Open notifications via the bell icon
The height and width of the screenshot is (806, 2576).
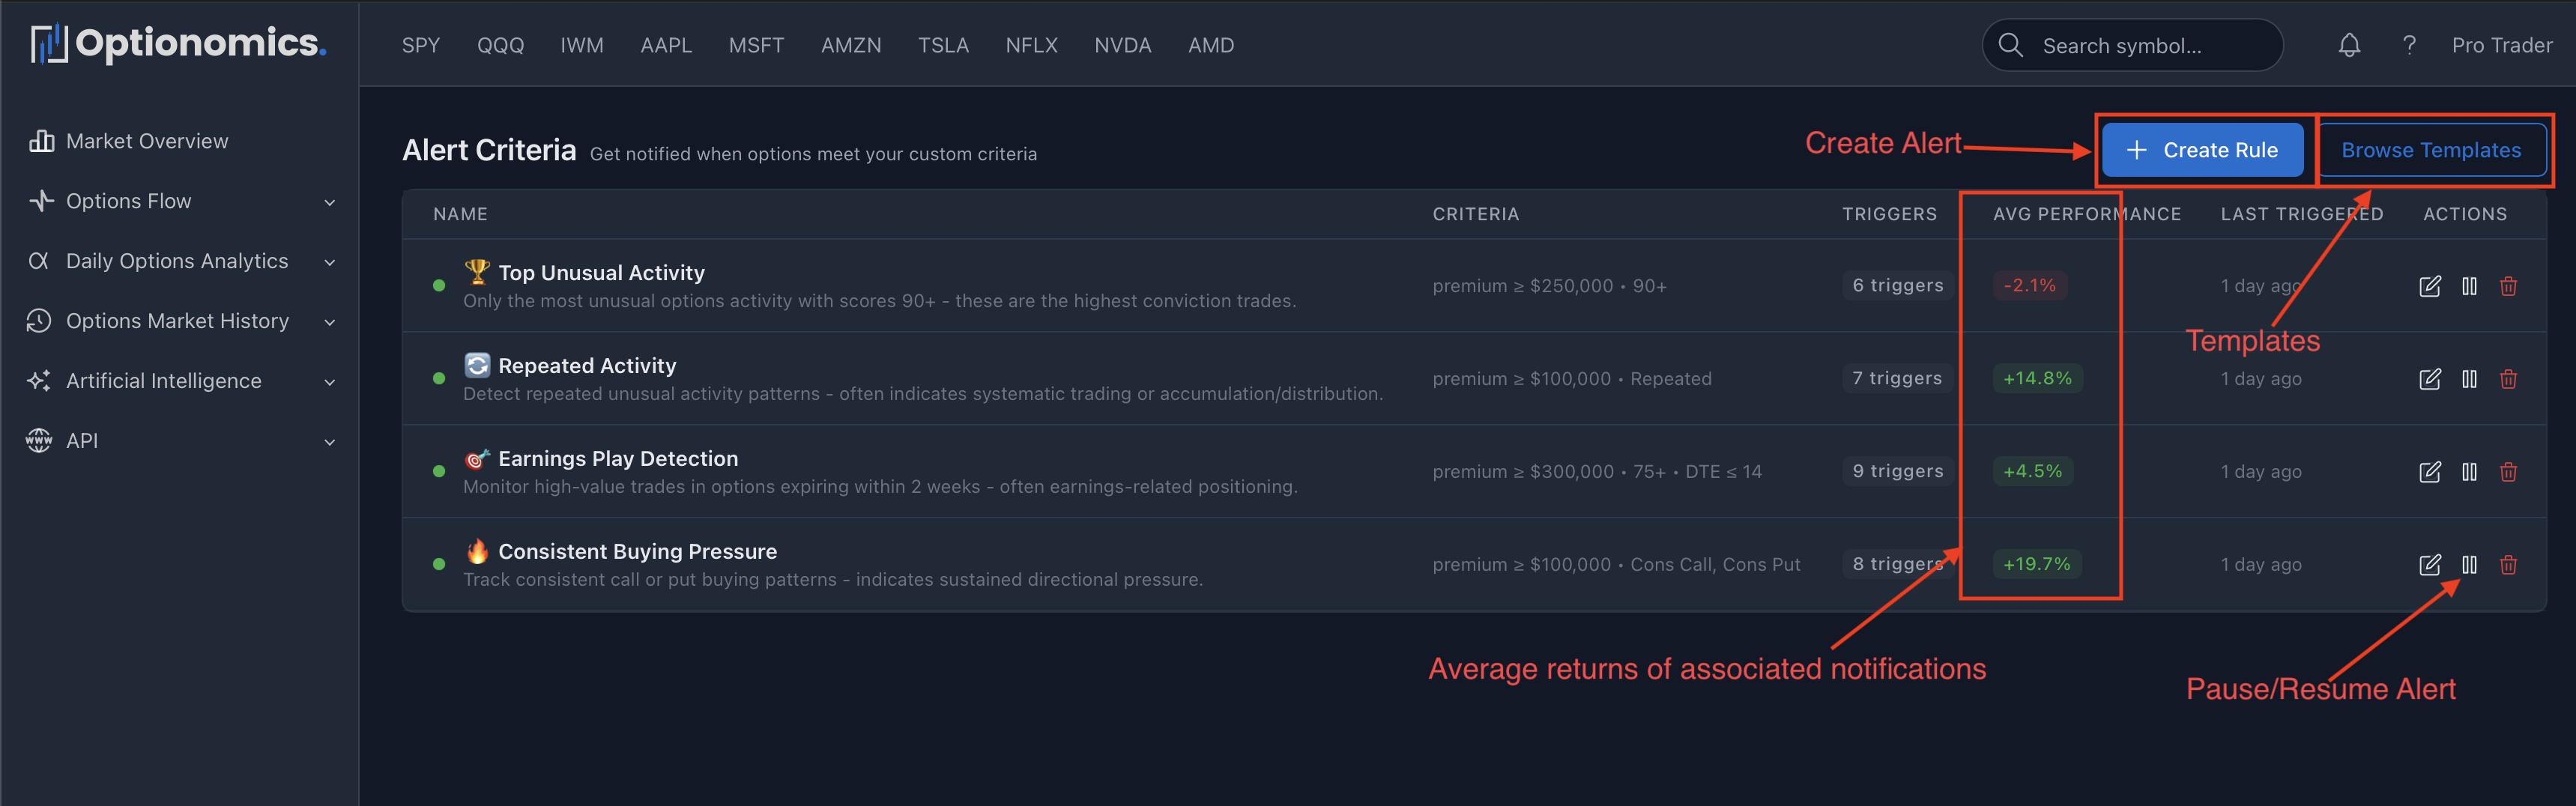click(2349, 45)
